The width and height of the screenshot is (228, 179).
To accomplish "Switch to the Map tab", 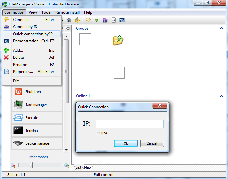I will (87, 167).
